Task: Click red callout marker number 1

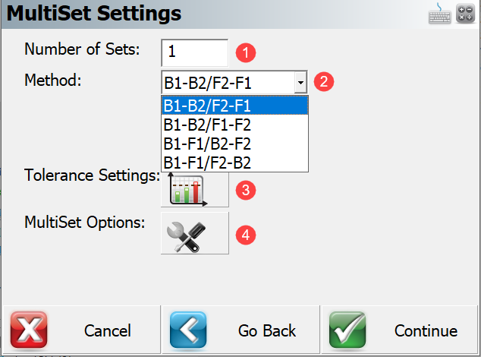Action: coord(245,52)
